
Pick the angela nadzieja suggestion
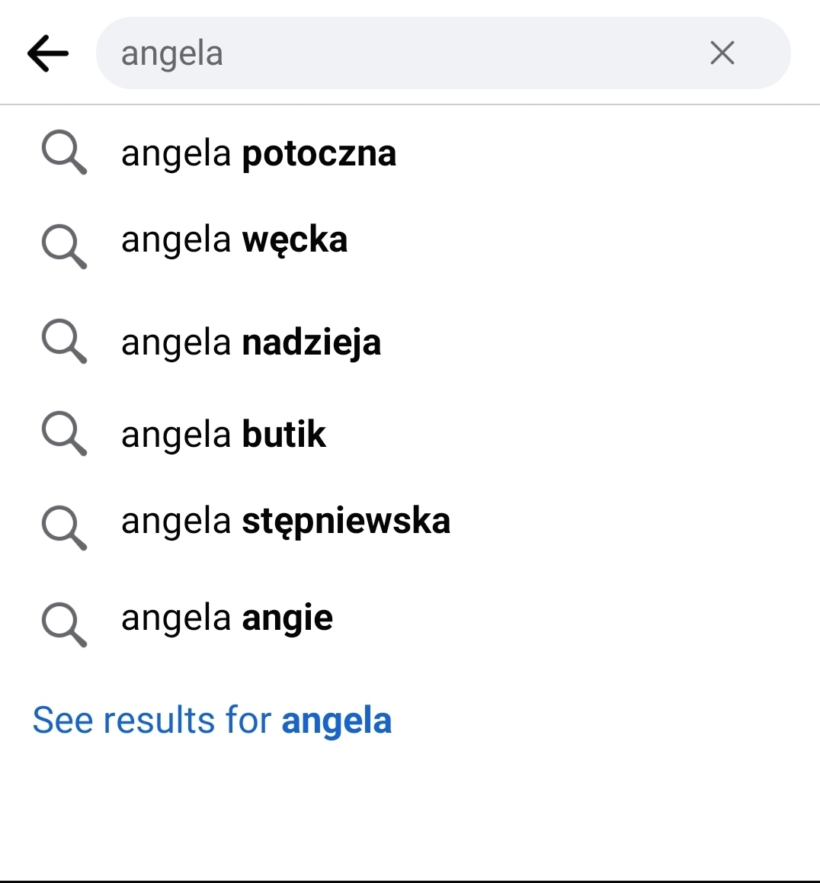251,342
